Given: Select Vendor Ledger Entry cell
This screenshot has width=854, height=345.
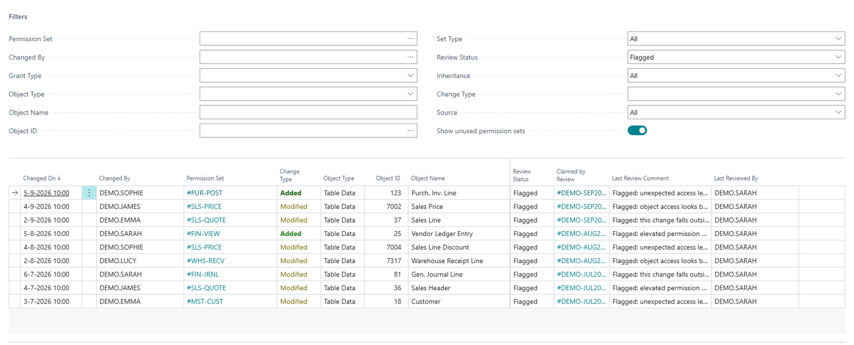Looking at the screenshot, I should [459, 234].
